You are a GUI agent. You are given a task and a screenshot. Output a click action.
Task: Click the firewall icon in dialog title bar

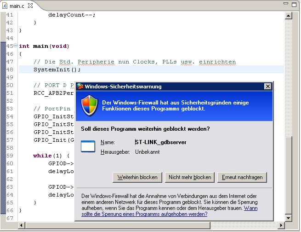click(80, 87)
